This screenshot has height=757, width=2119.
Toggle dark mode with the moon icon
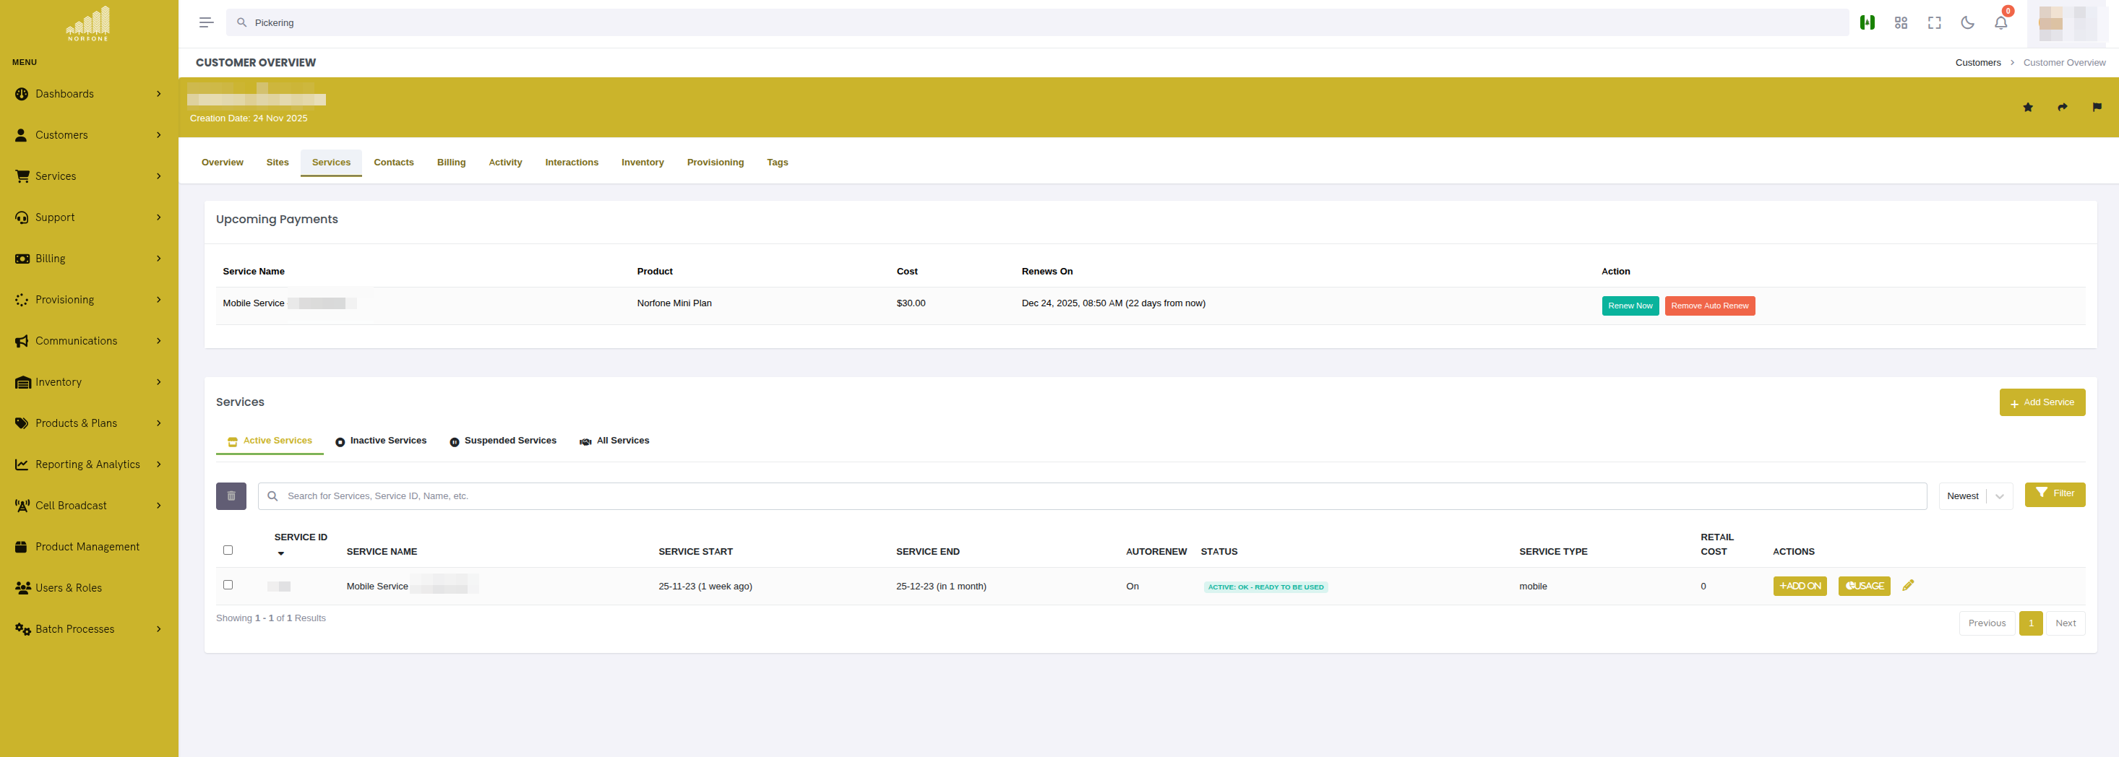coord(1967,22)
